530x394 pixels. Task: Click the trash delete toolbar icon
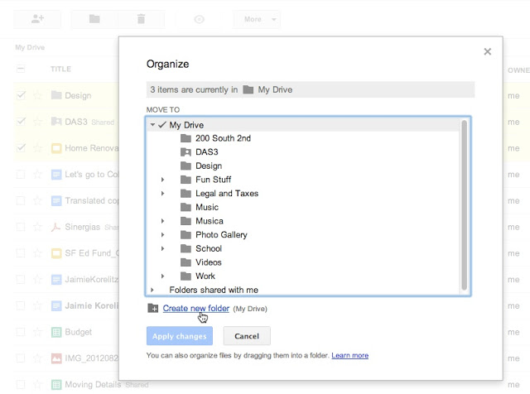point(141,18)
